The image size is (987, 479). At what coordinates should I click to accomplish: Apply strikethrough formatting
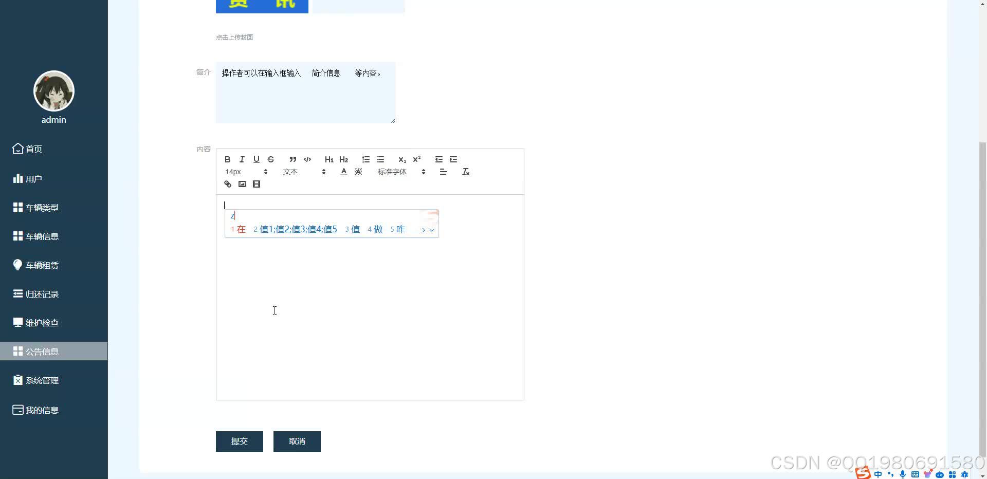click(x=271, y=159)
